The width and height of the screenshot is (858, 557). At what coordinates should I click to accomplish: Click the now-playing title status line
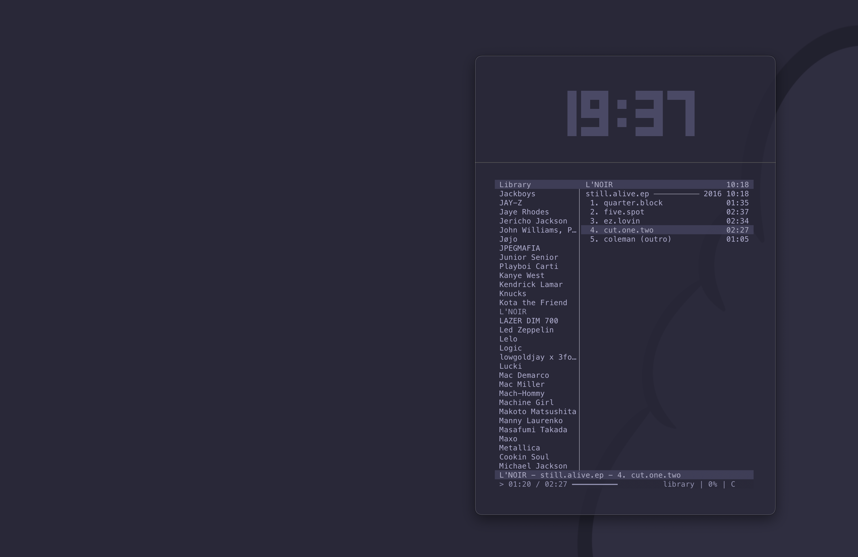(624, 475)
